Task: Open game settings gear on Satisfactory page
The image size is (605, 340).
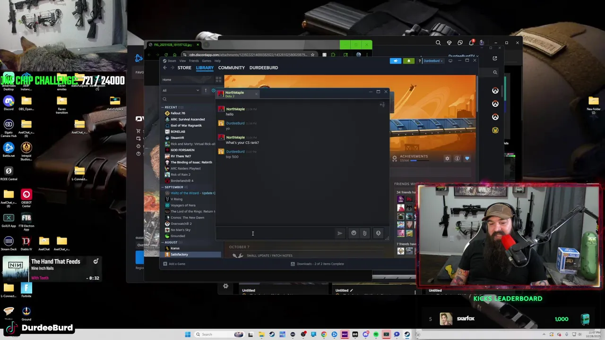Action: (447, 159)
